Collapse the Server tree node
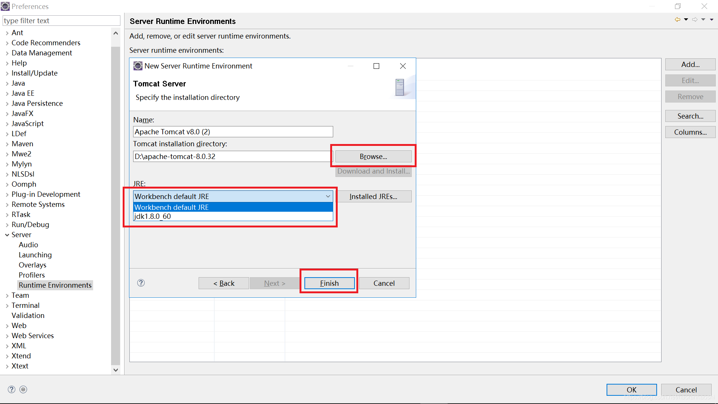The width and height of the screenshot is (718, 404). tap(7, 235)
